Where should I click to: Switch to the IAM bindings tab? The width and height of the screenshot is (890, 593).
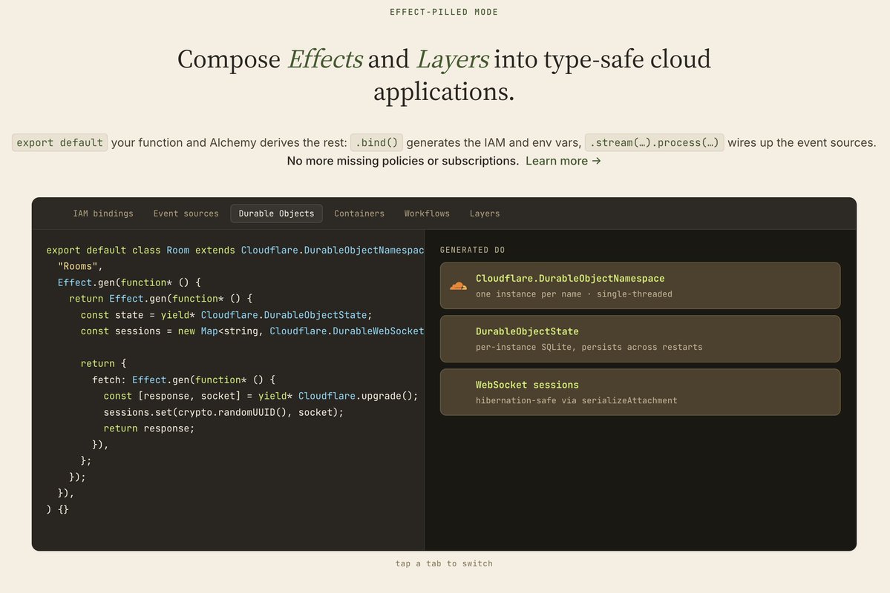[x=102, y=213]
